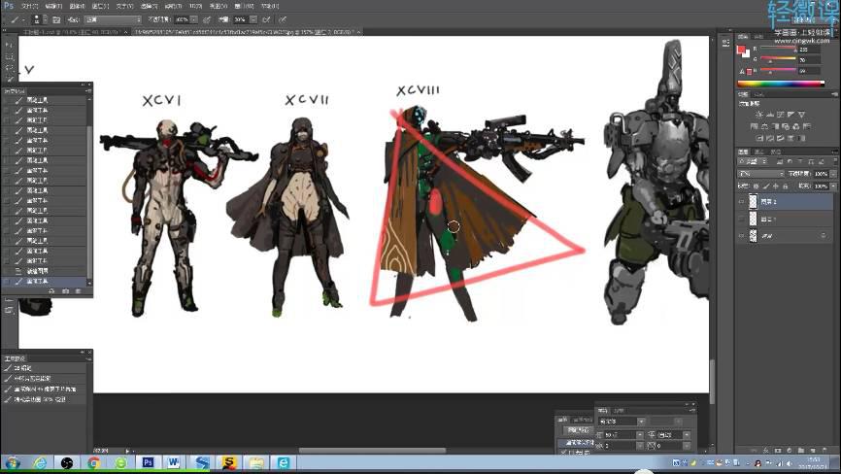Open the 图像 menu
Viewport: 841px width, 474px height.
(x=77, y=6)
